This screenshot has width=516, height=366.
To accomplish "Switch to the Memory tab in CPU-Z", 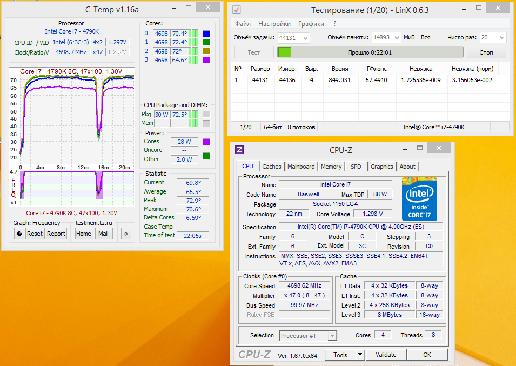I will [x=331, y=167].
